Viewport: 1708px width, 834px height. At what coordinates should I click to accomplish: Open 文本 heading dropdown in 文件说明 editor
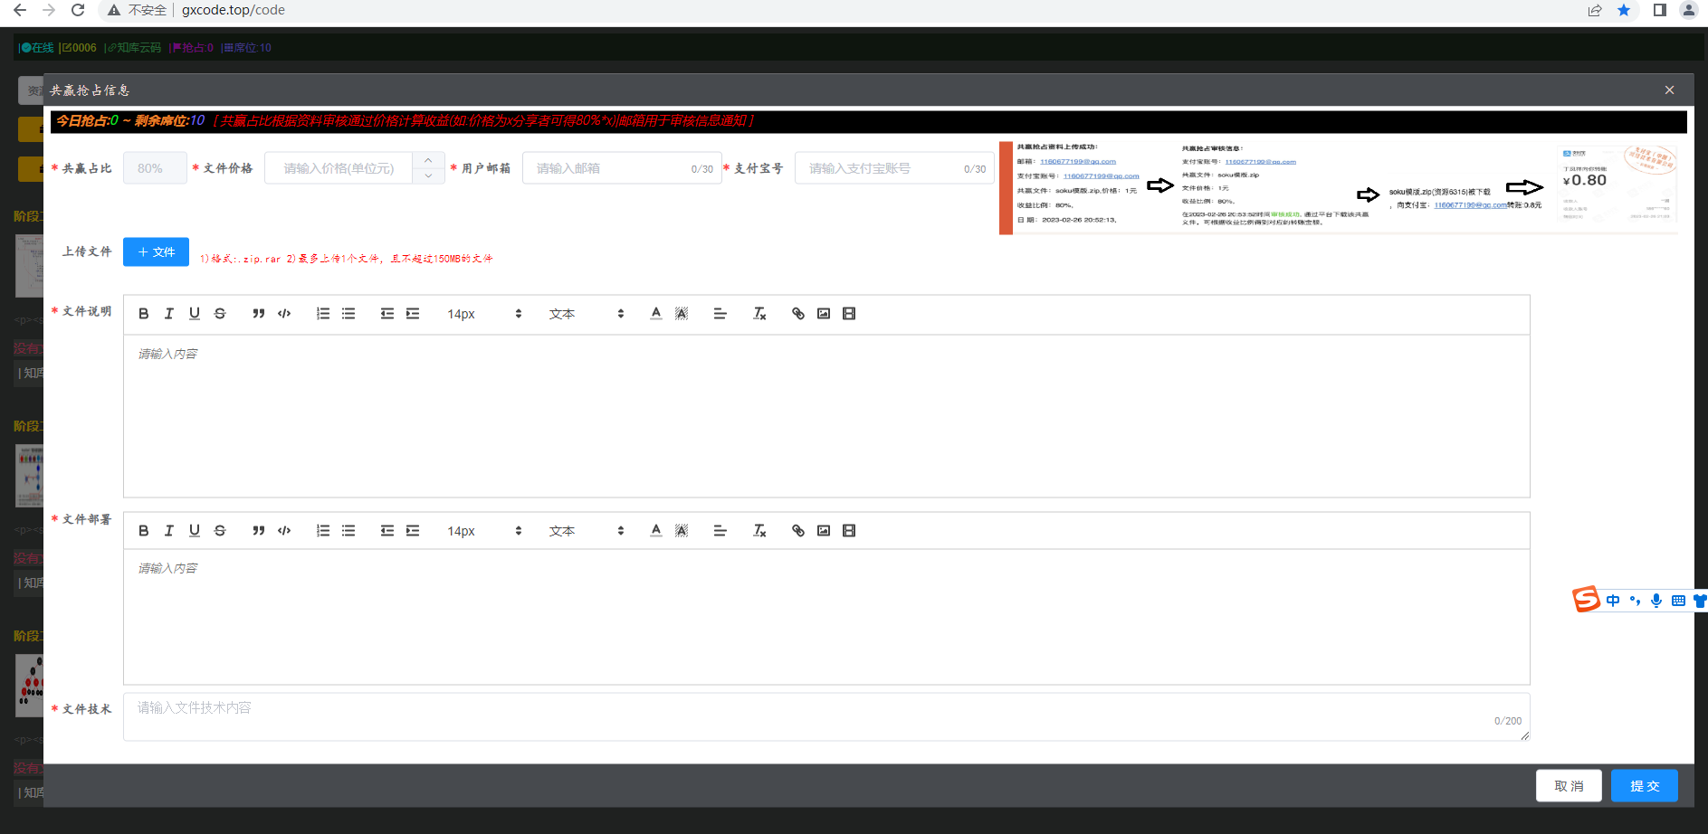point(587,314)
